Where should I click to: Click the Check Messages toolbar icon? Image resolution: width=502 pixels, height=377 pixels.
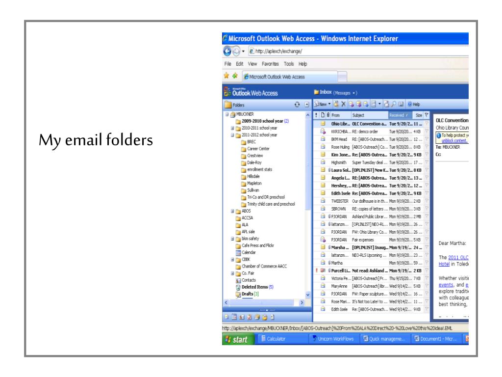click(386, 104)
